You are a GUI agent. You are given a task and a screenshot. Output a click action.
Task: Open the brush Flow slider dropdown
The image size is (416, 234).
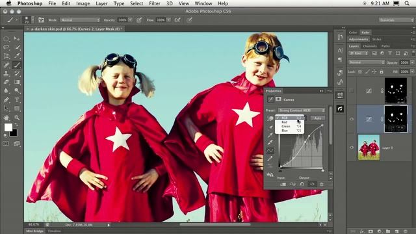168,20
